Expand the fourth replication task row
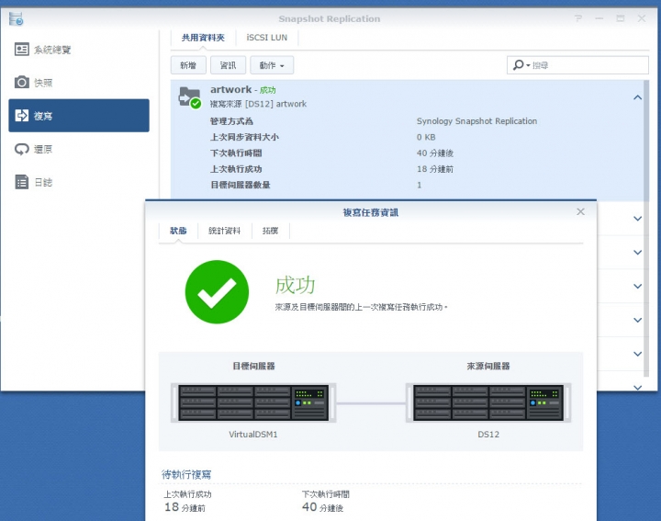This screenshot has height=521, width=661. pyautogui.click(x=638, y=286)
